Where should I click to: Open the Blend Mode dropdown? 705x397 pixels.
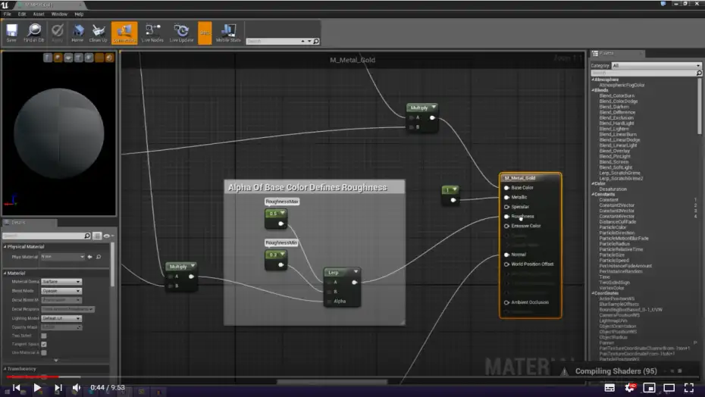[61, 291]
